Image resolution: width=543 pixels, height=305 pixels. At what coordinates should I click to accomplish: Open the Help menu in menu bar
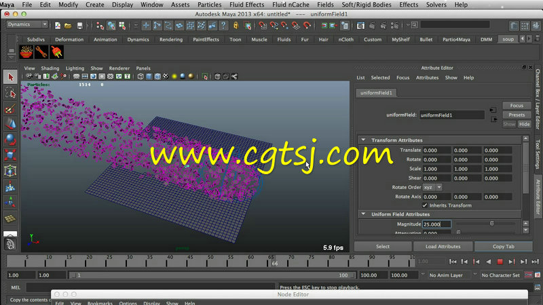click(x=461, y=5)
